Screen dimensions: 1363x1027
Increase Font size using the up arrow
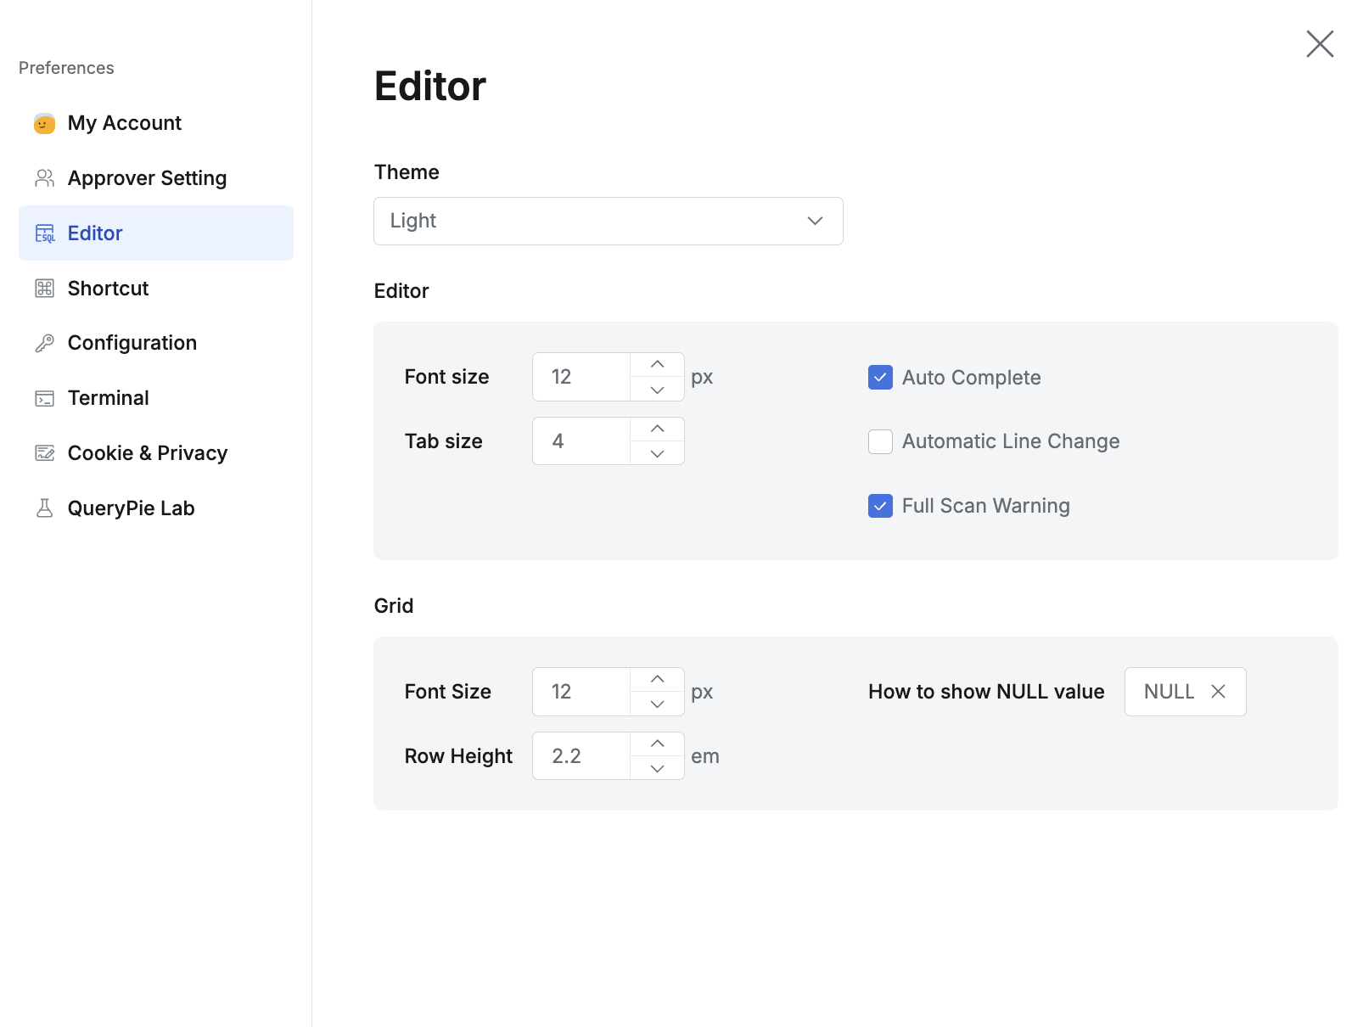pos(657,364)
